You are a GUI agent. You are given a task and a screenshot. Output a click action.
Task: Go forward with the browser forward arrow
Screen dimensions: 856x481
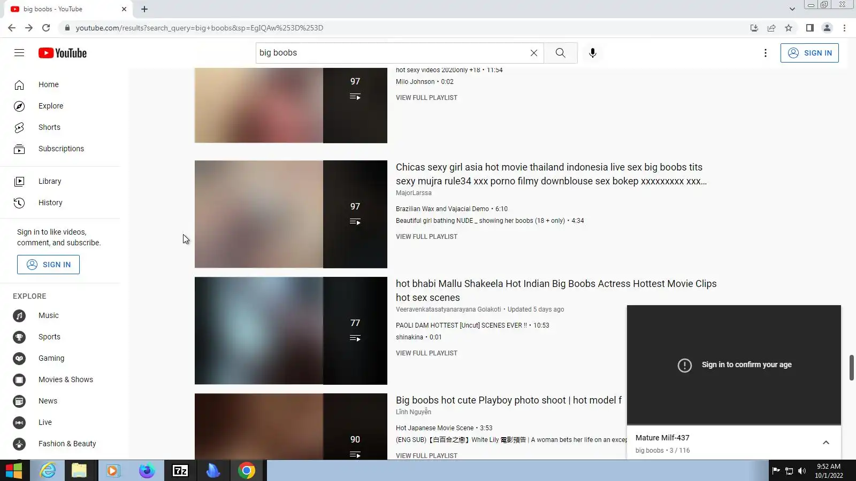pos(29,28)
